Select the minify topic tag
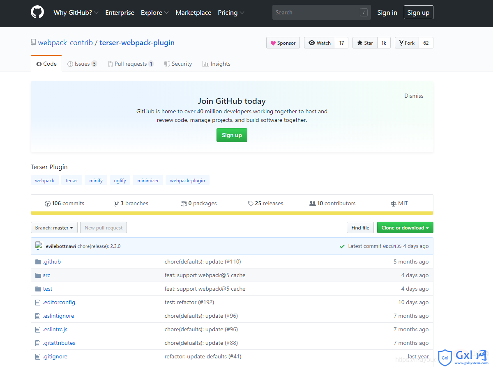The height and width of the screenshot is (367, 493). point(96,180)
